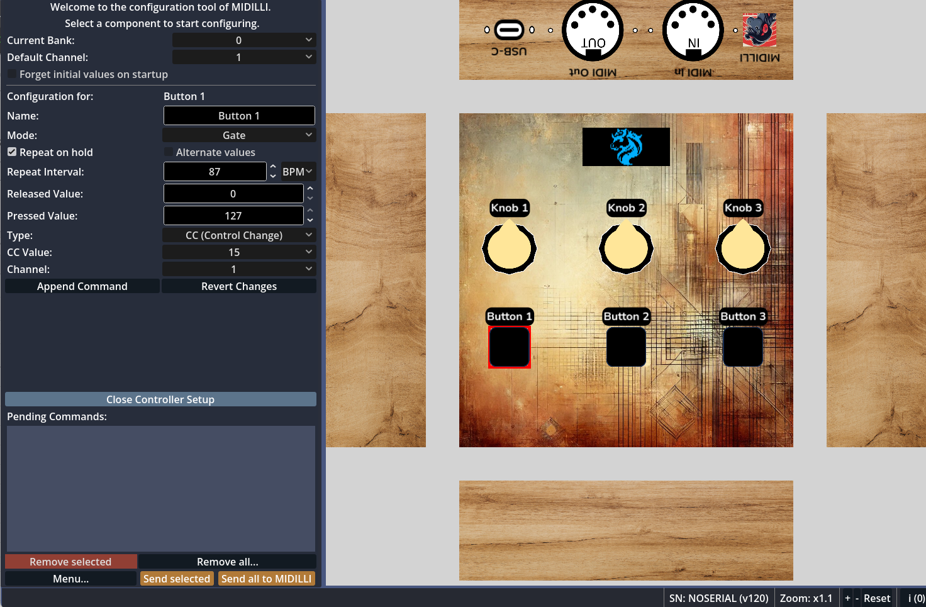
Task: Open the Default Channel dropdown
Action: click(x=244, y=57)
